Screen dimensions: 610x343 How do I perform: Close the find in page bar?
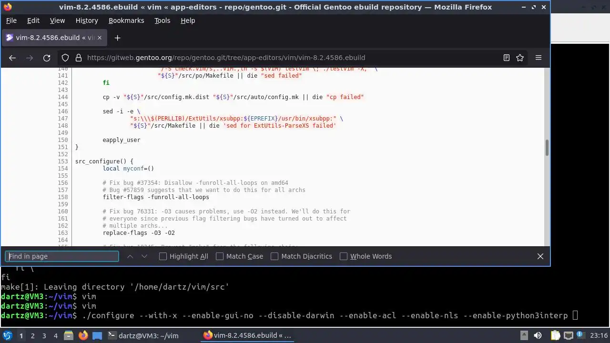click(540, 256)
